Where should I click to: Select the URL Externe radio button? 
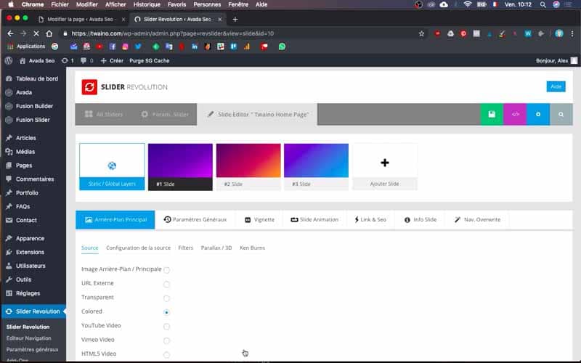pos(166,284)
